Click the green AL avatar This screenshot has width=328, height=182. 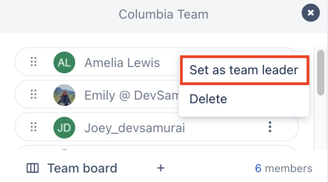tap(64, 62)
